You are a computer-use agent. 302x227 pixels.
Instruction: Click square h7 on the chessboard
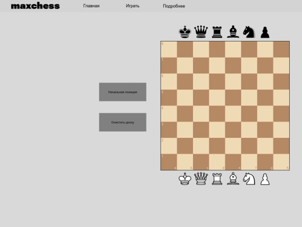click(281, 66)
